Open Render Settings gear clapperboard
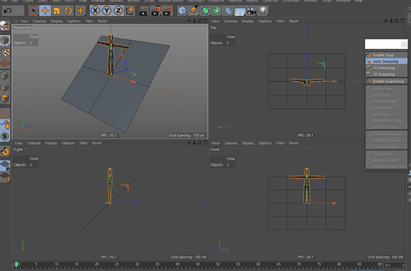The width and height of the screenshot is (411, 271). click(167, 11)
